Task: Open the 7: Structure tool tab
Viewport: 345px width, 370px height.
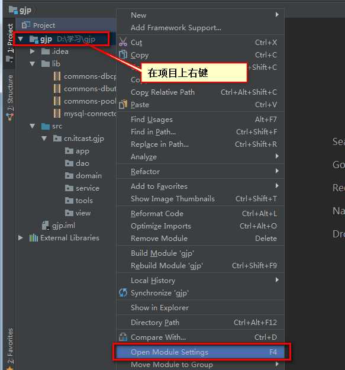Action: [9, 97]
